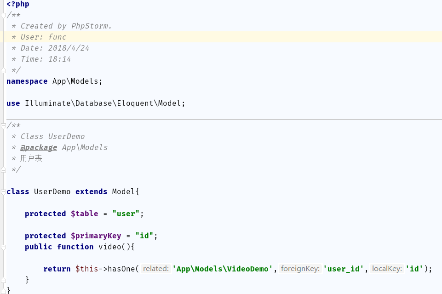Click the extends keyword
This screenshot has width=442, height=294.
point(92,192)
